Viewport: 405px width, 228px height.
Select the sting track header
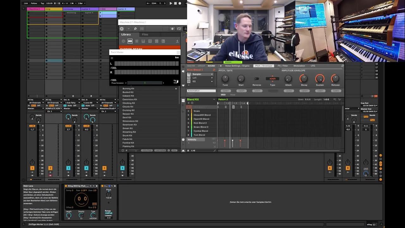coord(54,9)
